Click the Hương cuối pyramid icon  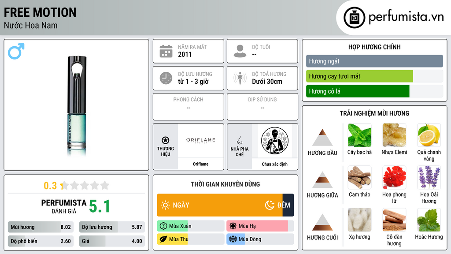(x=322, y=222)
